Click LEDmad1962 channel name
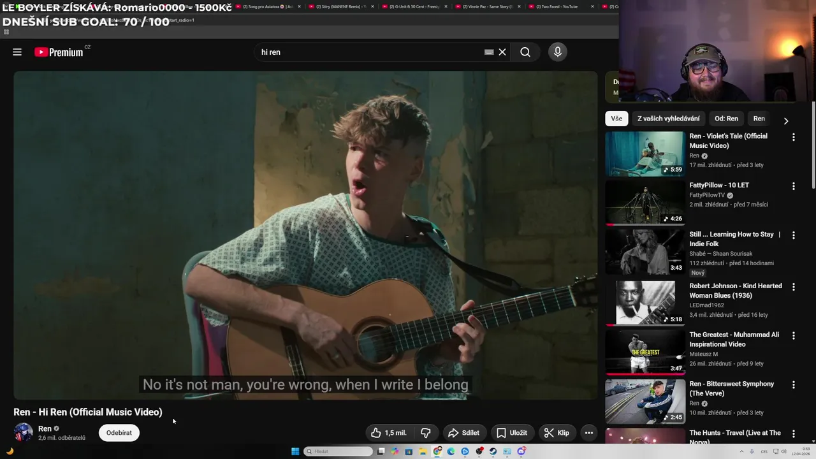816x459 pixels. coord(706,305)
